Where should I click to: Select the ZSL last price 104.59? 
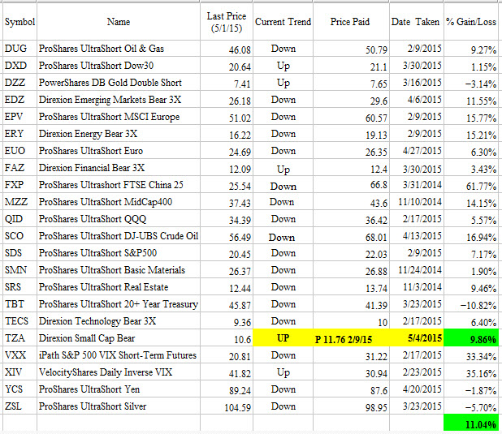tap(227, 406)
